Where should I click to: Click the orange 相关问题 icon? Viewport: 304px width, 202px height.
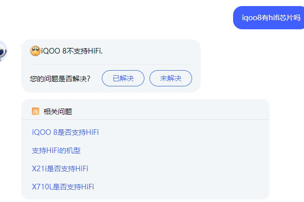[x=35, y=111]
